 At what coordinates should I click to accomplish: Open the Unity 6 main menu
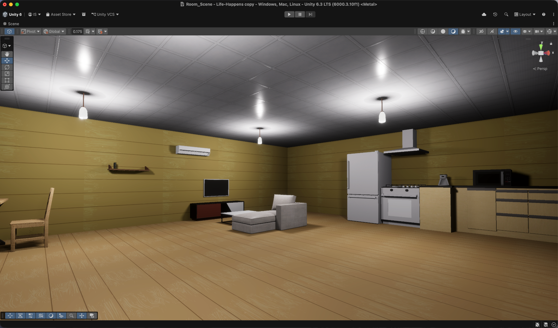tap(12, 14)
